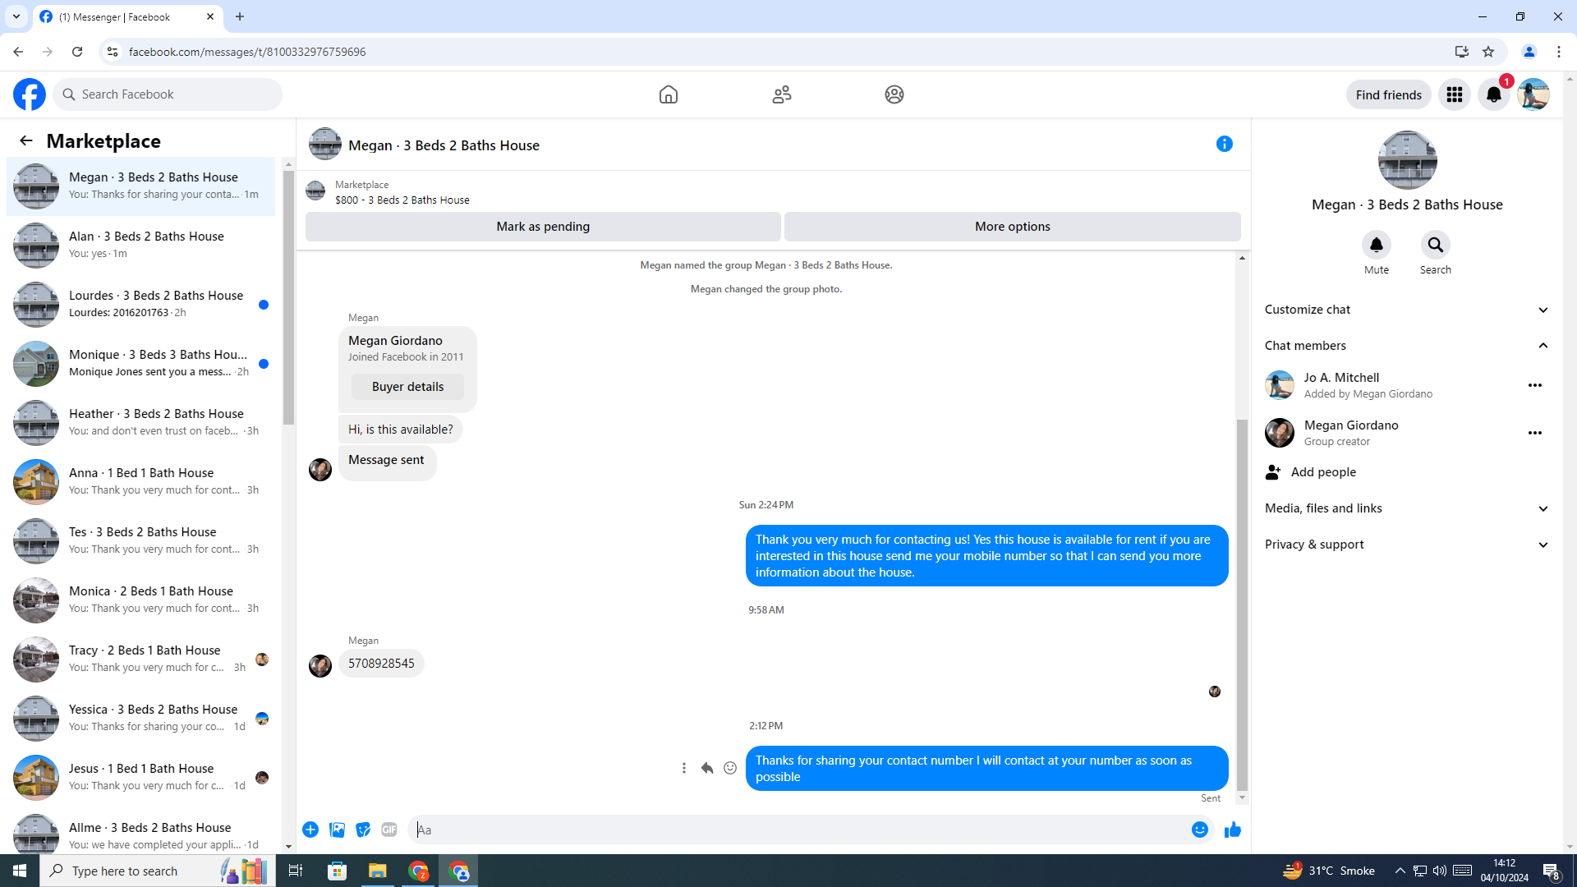Choose a sticker in composer
This screenshot has height=887, width=1577.
click(363, 830)
